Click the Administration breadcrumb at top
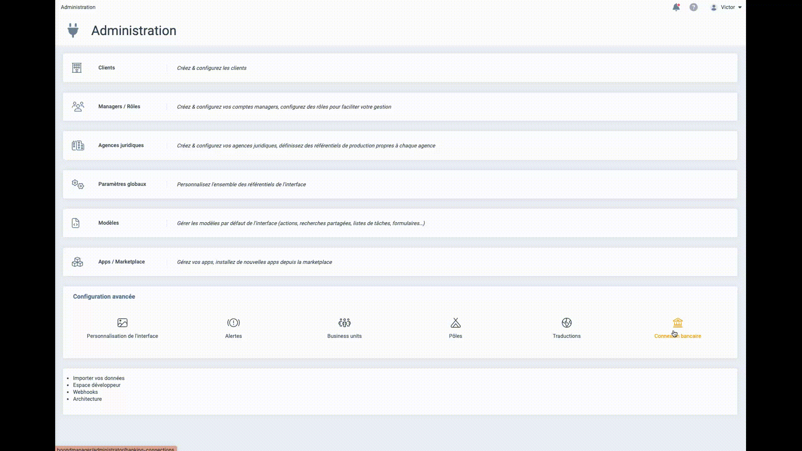The width and height of the screenshot is (802, 451). point(78,7)
